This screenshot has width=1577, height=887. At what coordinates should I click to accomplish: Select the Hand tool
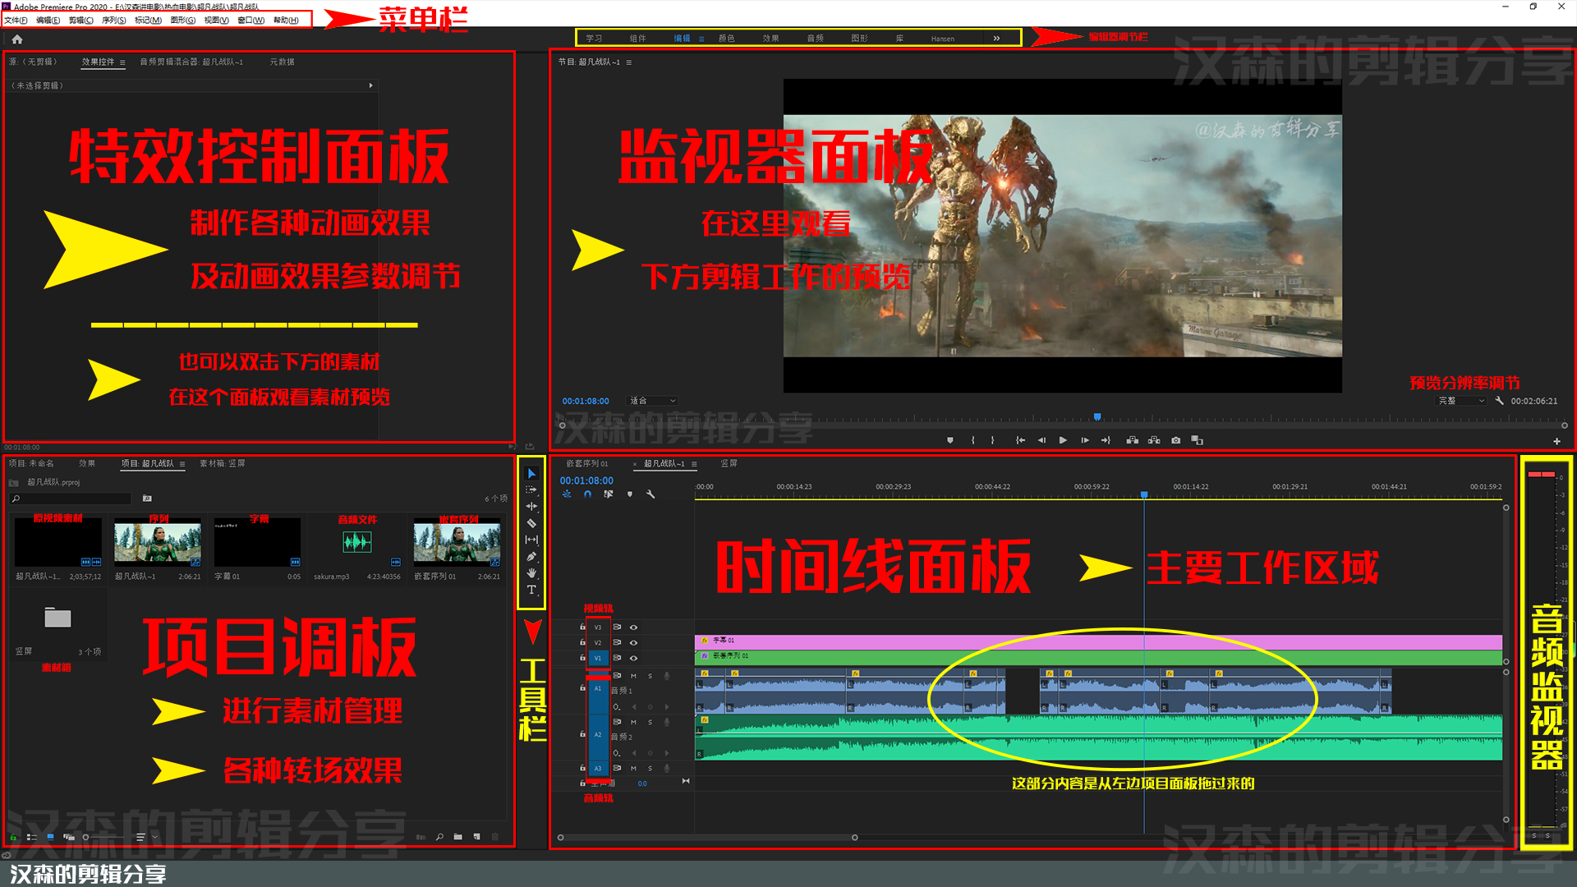[x=531, y=573]
